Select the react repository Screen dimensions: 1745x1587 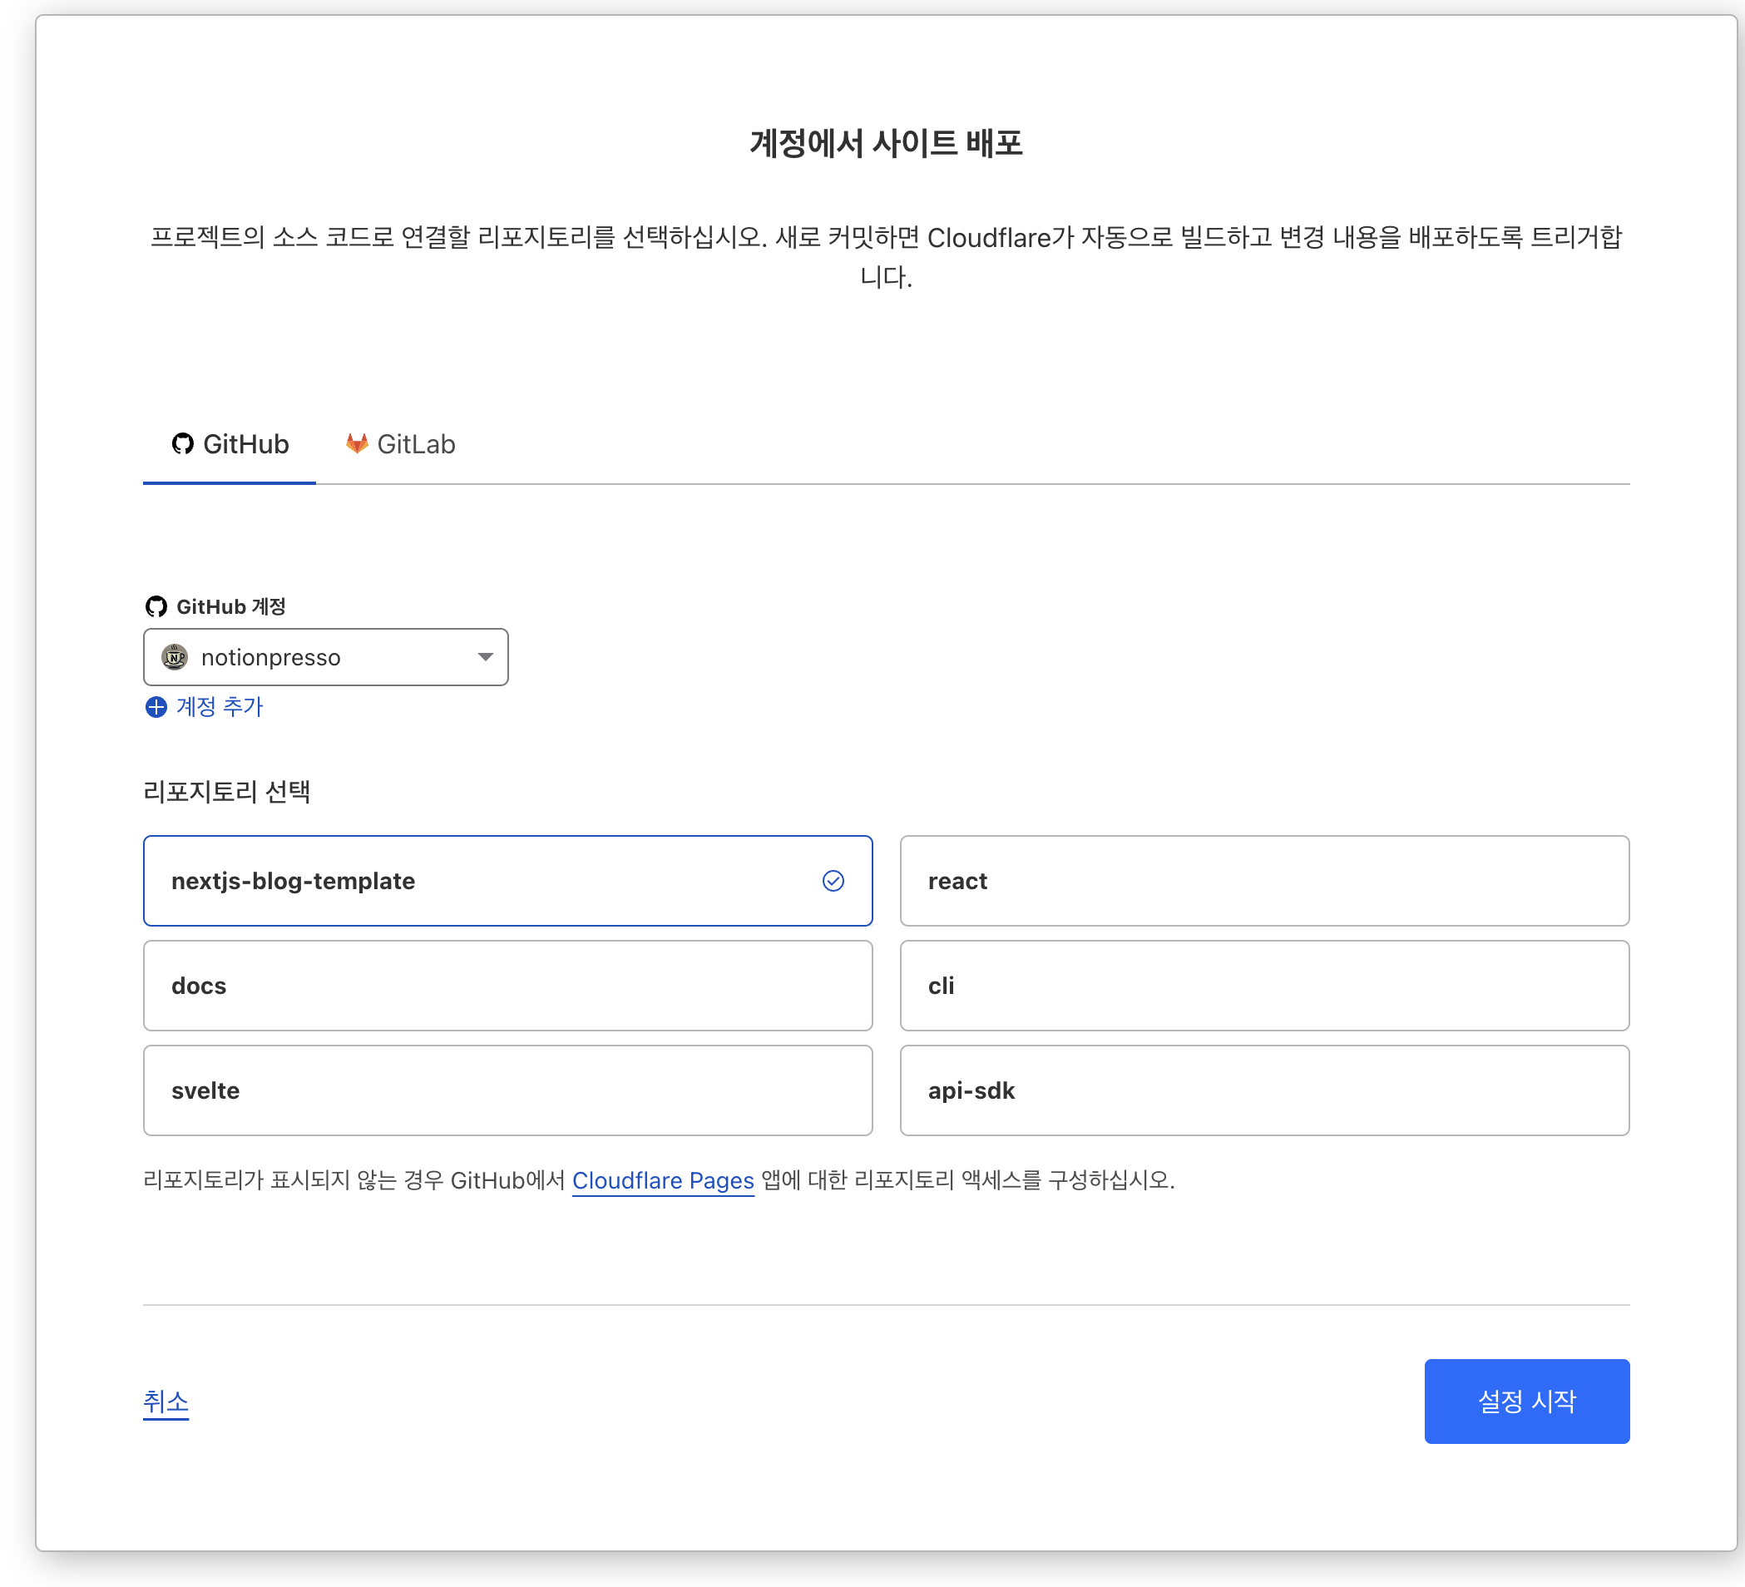[x=1263, y=881]
